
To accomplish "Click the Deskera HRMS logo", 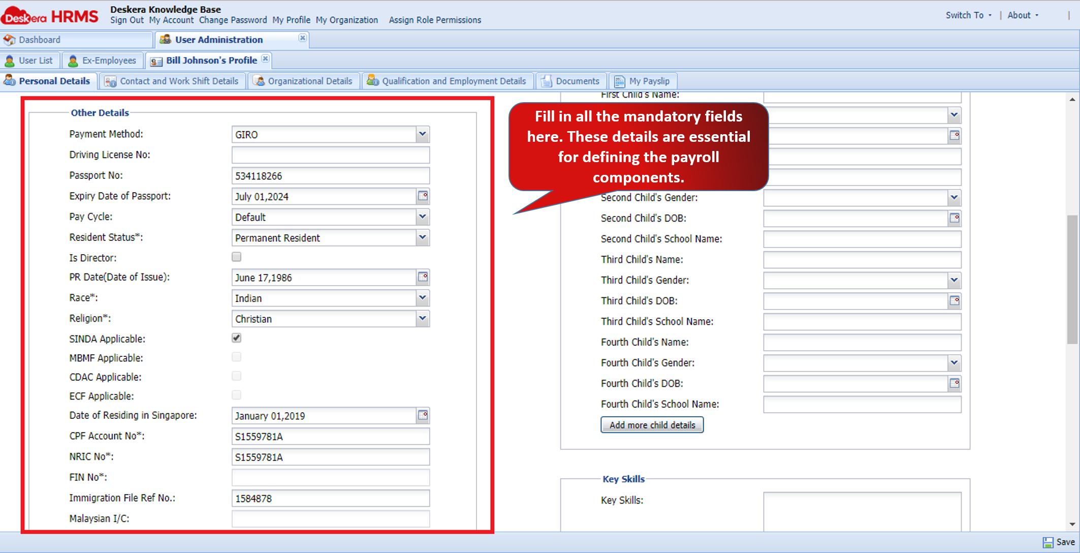I will point(50,16).
